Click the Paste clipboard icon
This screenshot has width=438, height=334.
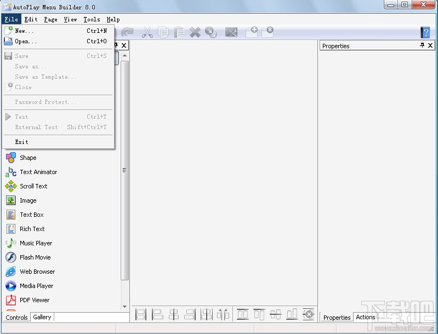(179, 32)
